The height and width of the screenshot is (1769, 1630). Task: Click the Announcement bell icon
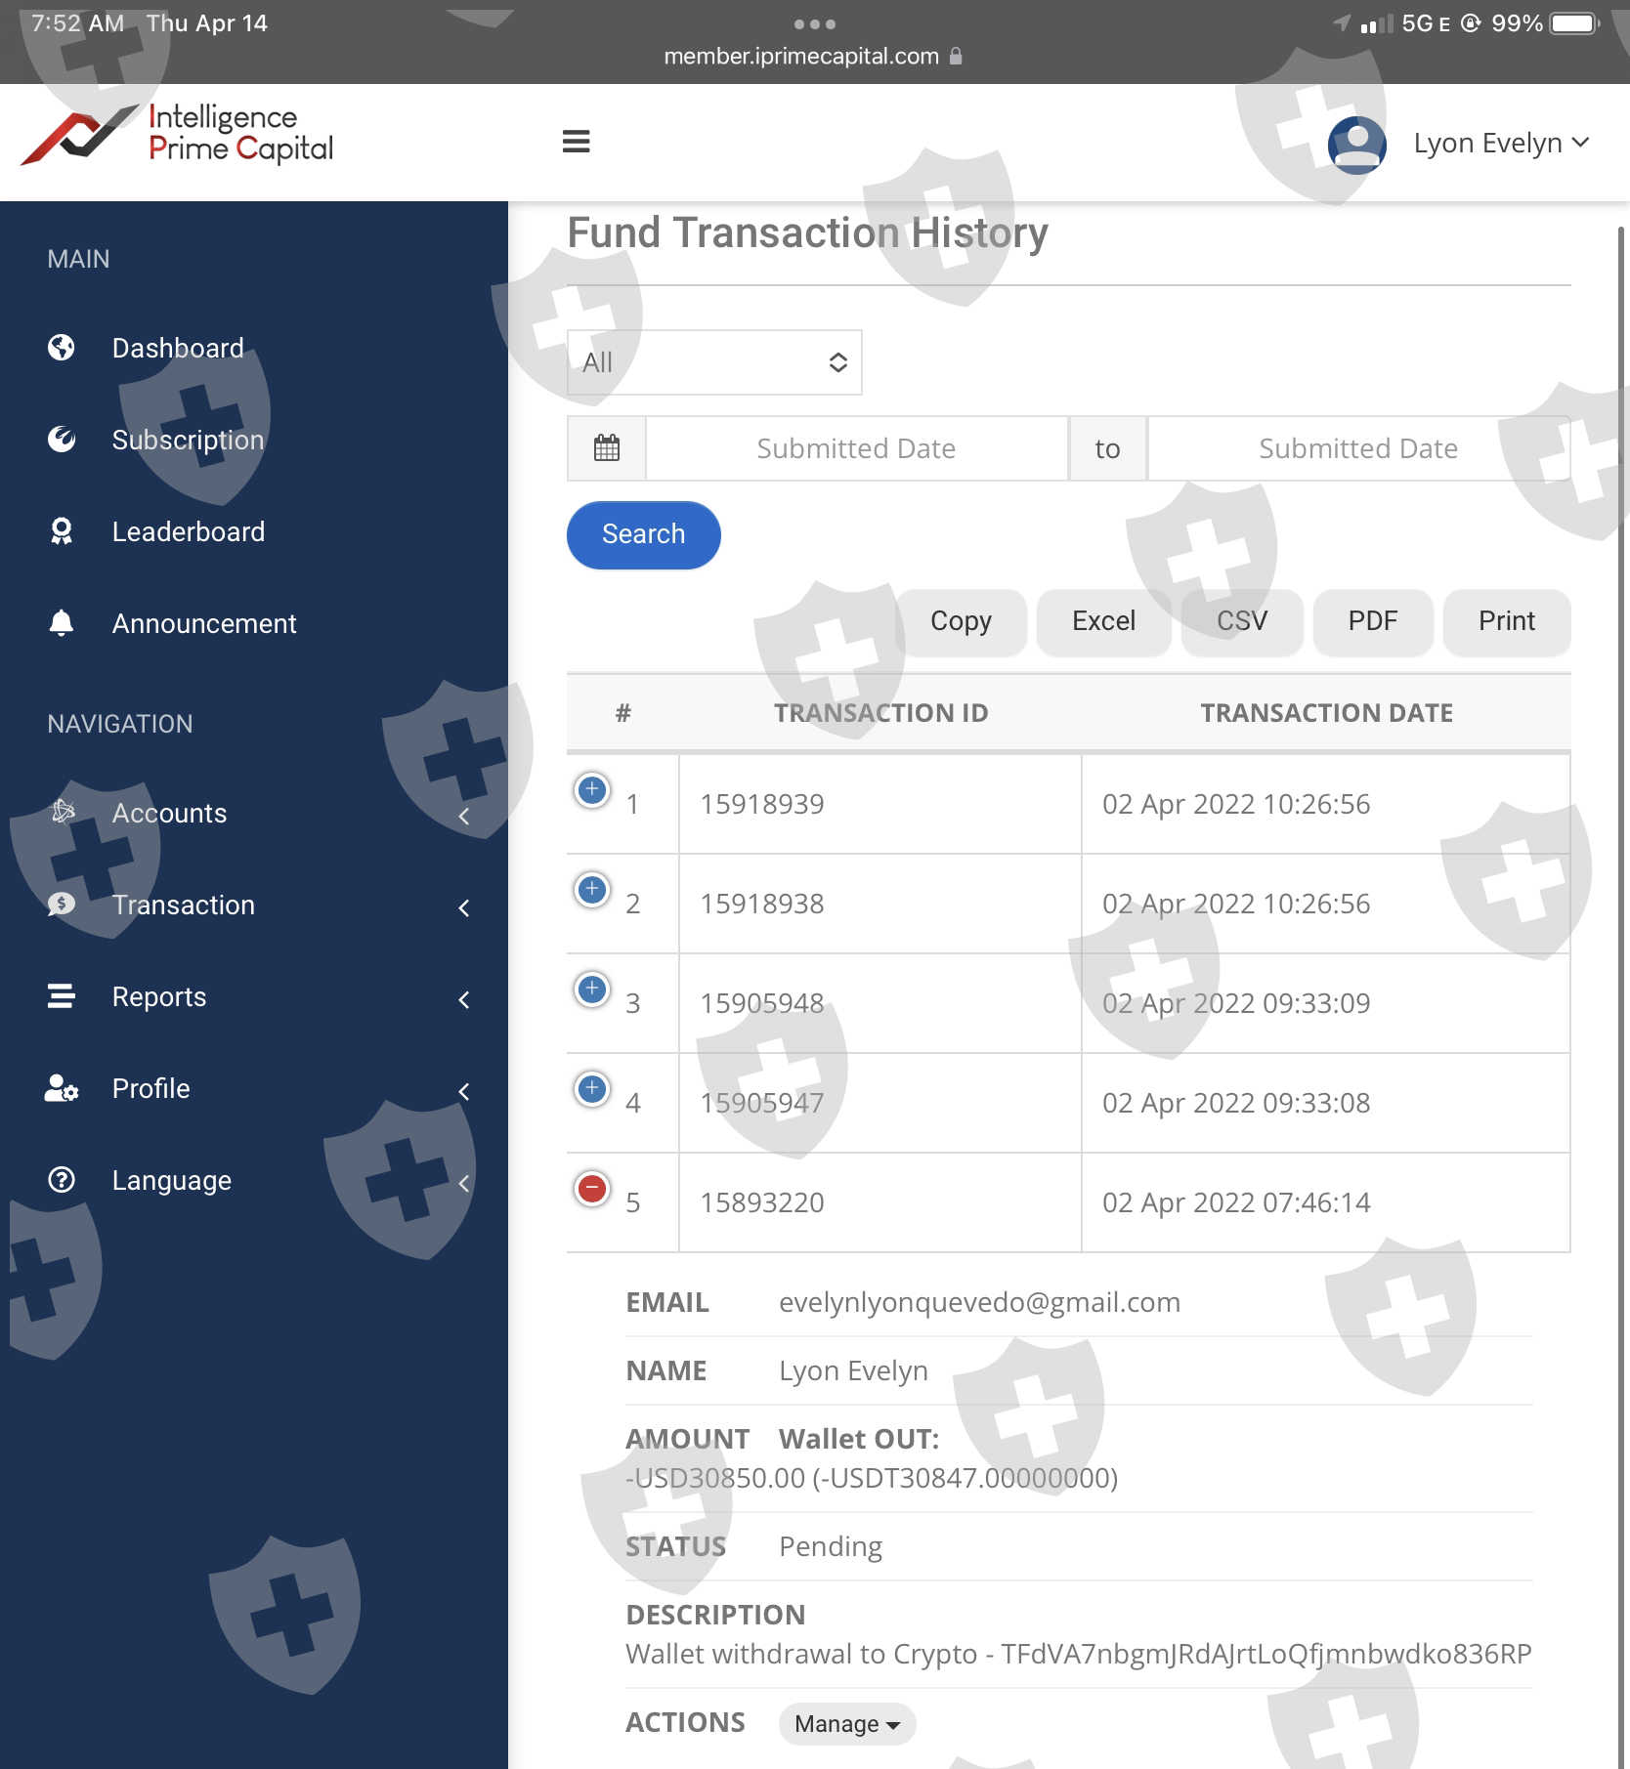pos(62,623)
